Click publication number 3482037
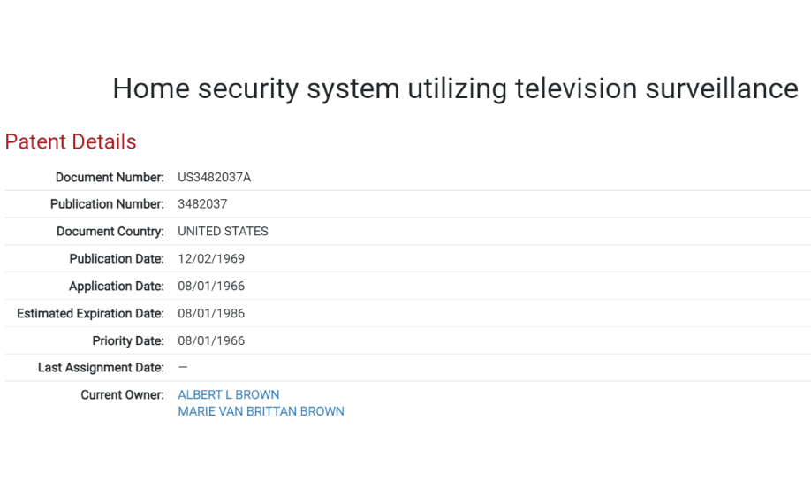Screen dimensions: 811x489 click(203, 204)
